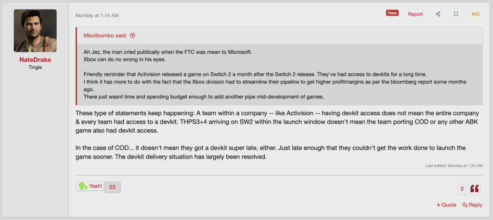Click the share icon on the post
The width and height of the screenshot is (493, 220).
point(438,14)
